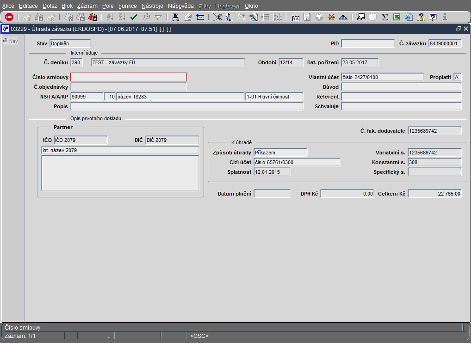Click the DIČ field in Partner
This screenshot has height=343, width=471.
(x=172, y=140)
